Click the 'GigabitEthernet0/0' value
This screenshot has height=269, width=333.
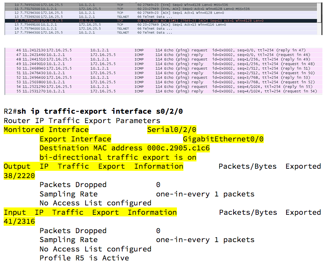click(223, 139)
